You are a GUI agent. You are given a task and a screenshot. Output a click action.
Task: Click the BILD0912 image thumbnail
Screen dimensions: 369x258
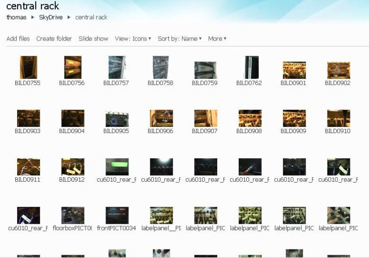tap(72, 167)
